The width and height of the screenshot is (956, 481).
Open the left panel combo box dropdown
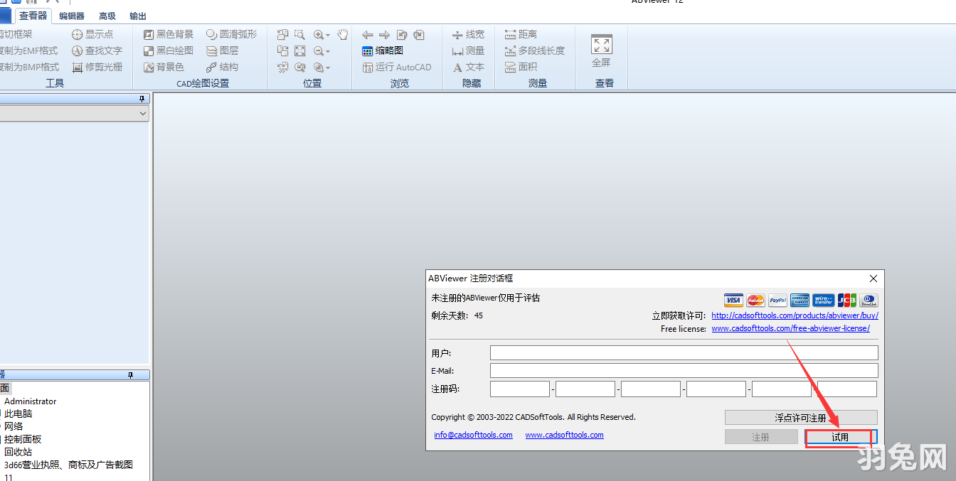(143, 112)
